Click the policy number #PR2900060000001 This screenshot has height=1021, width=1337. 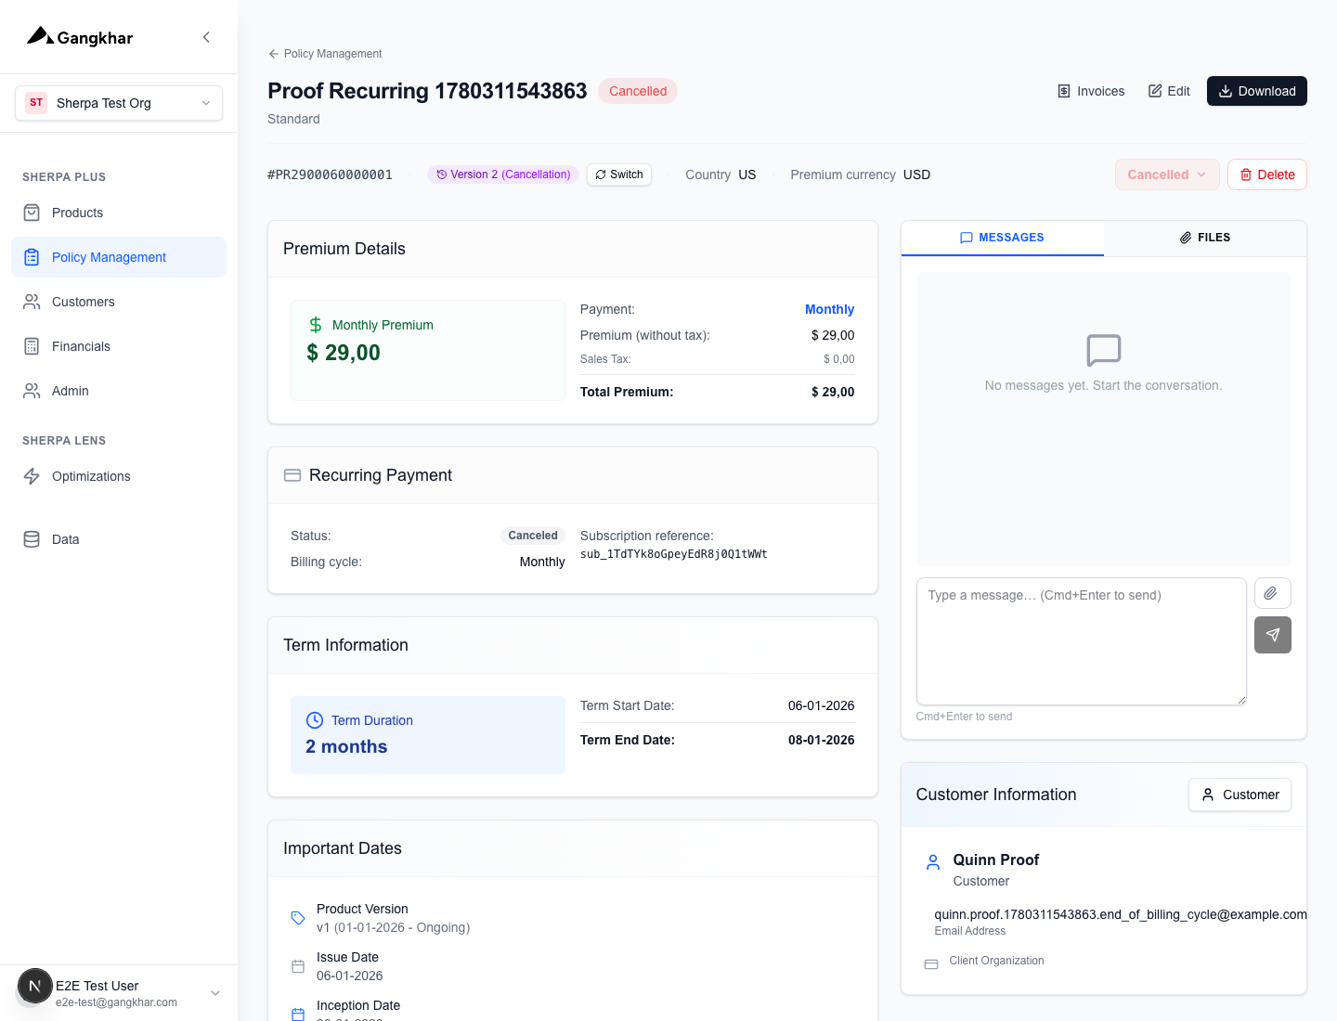(330, 174)
